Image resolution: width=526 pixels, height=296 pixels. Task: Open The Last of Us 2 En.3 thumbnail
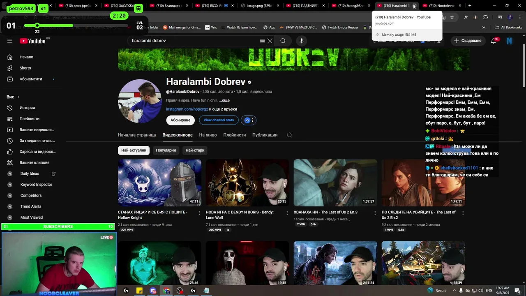tap(335, 183)
